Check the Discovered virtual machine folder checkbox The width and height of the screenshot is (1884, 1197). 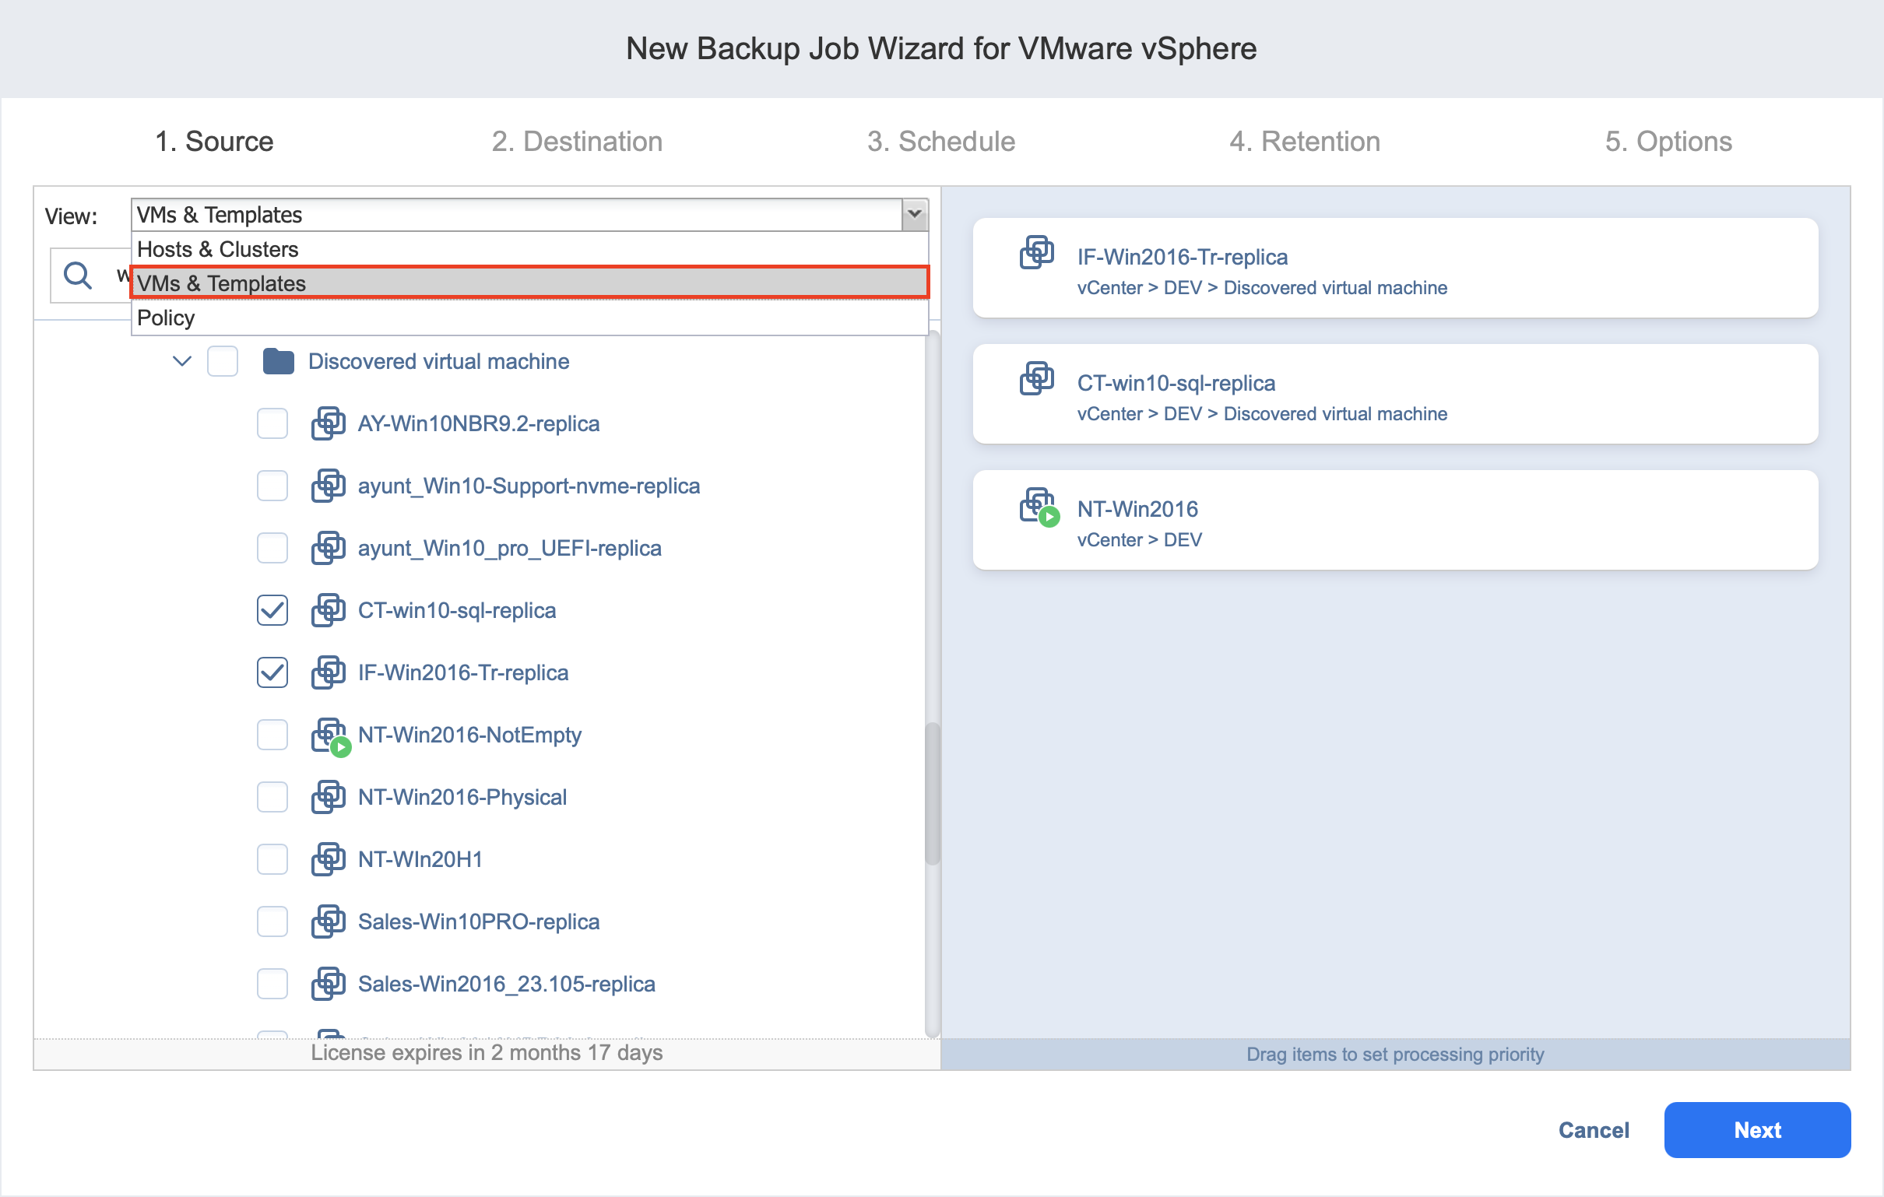(x=222, y=361)
